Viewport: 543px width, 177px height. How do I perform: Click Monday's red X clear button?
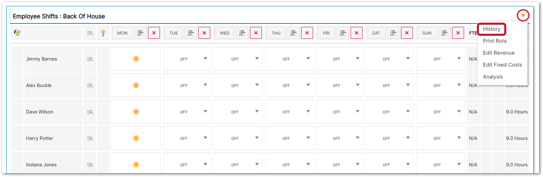pyautogui.click(x=154, y=33)
